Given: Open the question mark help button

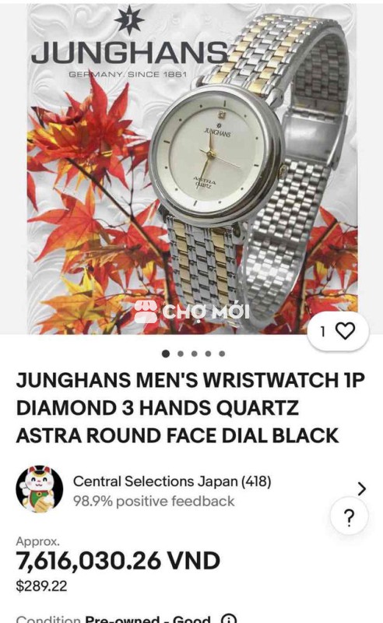Looking at the screenshot, I should click(349, 516).
